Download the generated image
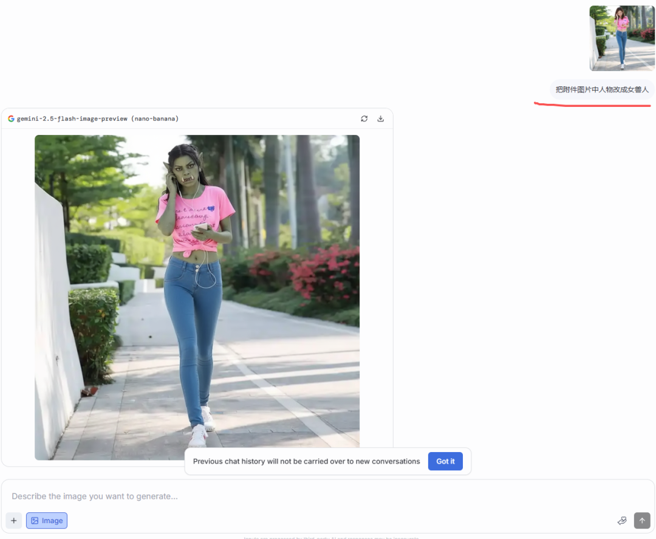656x539 pixels. tap(381, 118)
